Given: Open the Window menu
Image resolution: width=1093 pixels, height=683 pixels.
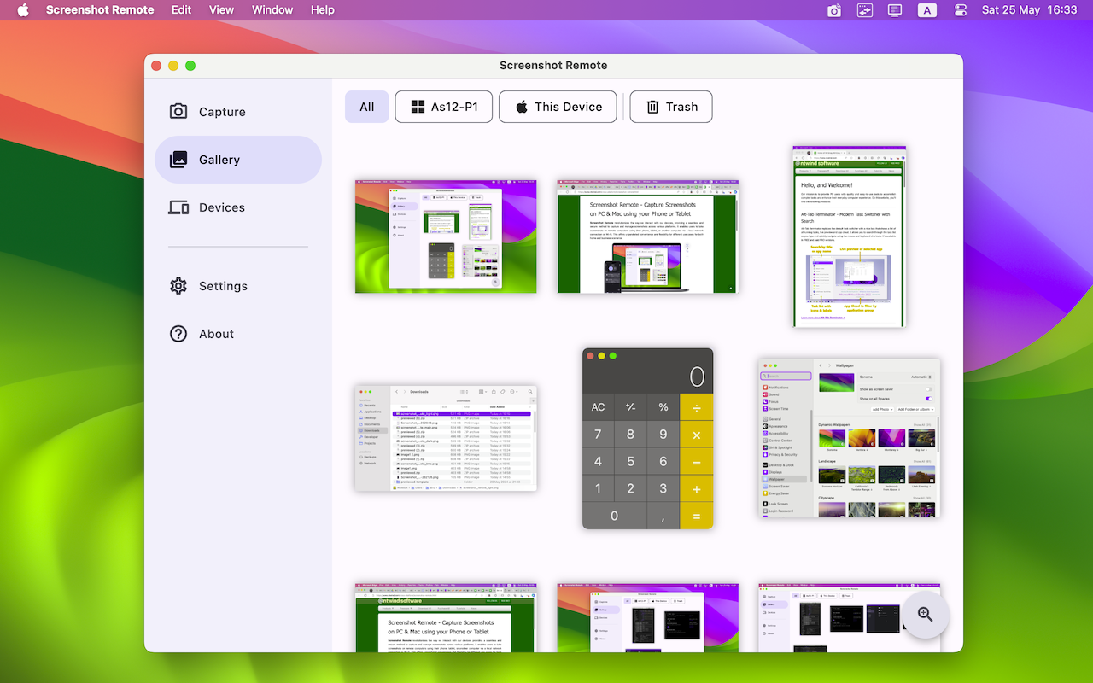Looking at the screenshot, I should 272,9.
